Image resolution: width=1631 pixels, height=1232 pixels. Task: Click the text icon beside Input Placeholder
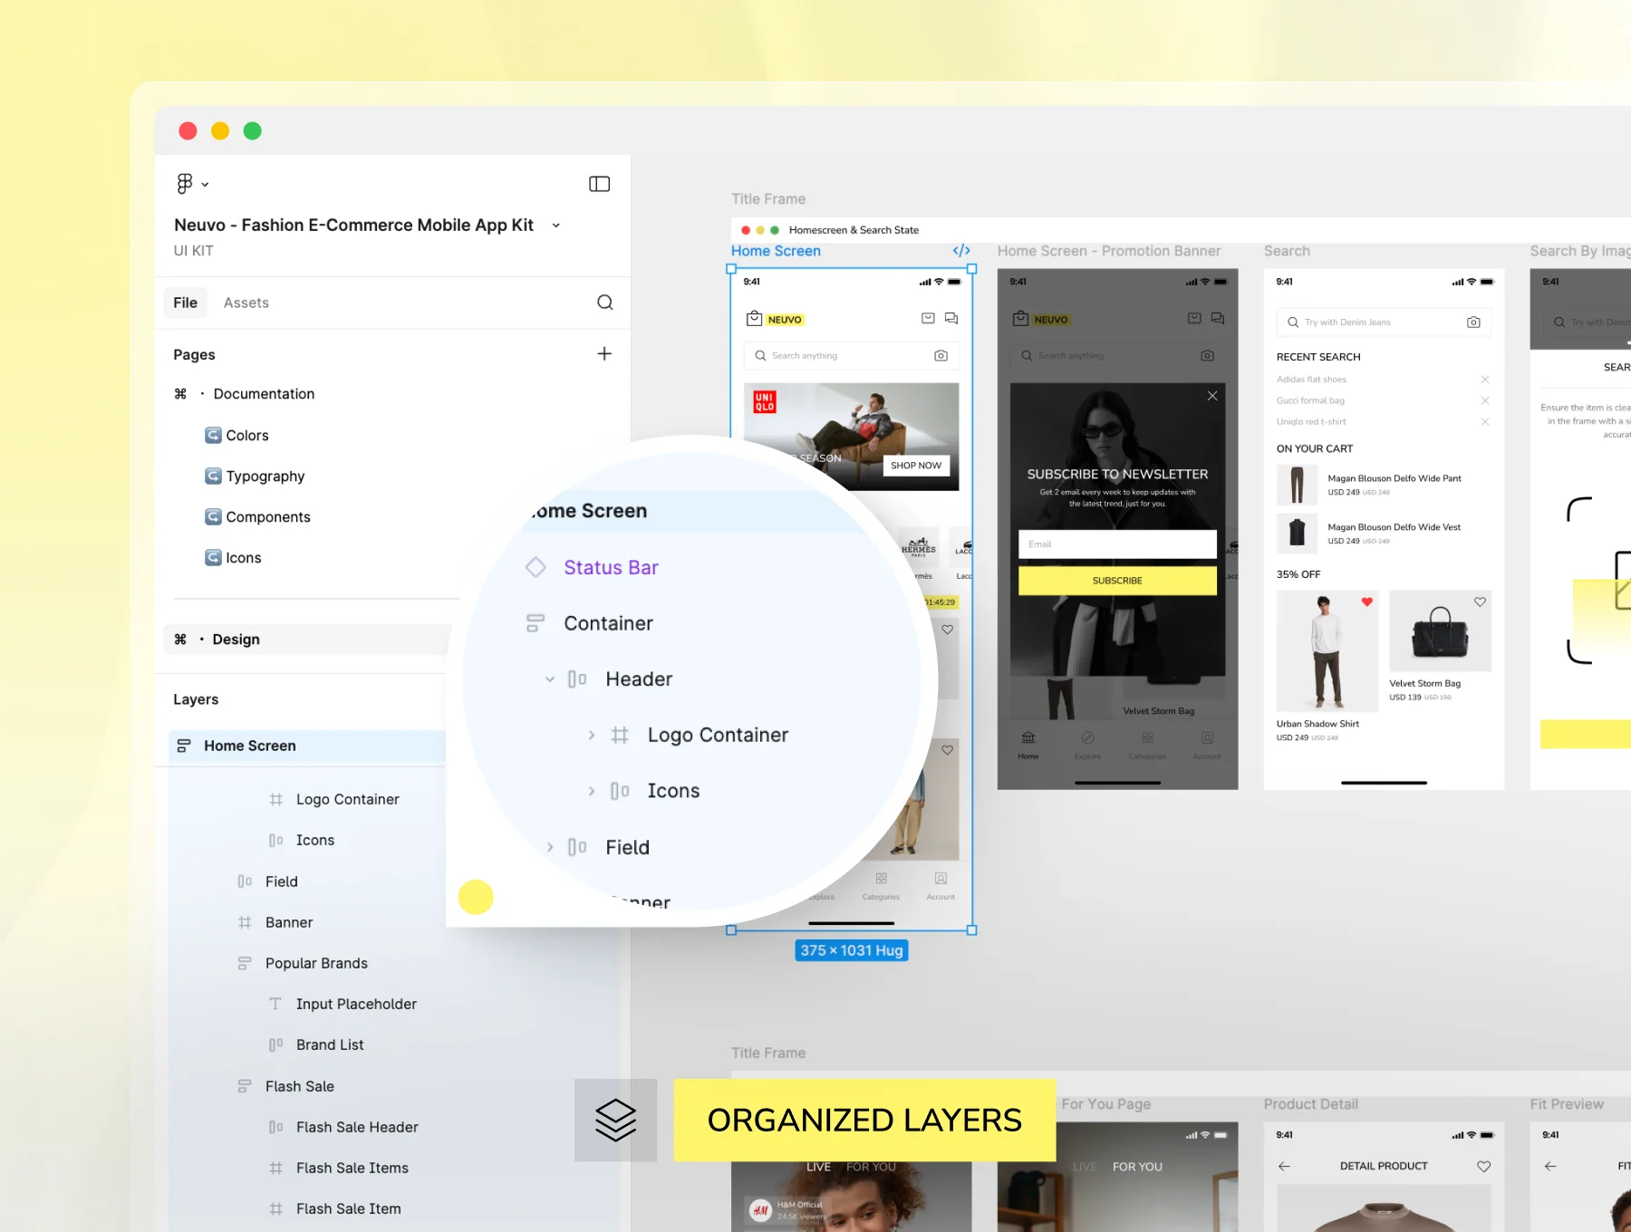tap(275, 1004)
